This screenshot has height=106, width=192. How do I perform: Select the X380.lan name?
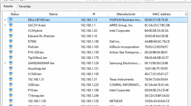point(33,85)
